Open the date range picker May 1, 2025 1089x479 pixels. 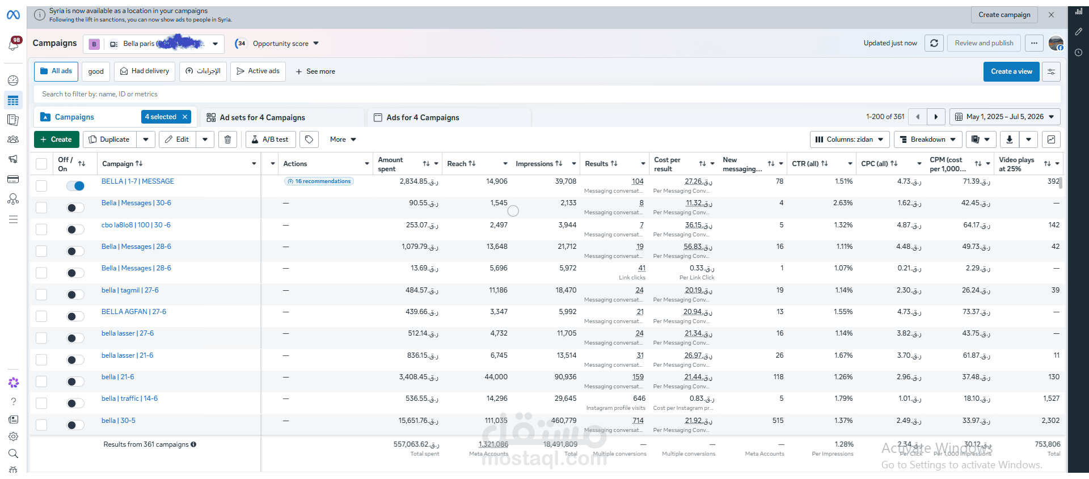(1005, 117)
